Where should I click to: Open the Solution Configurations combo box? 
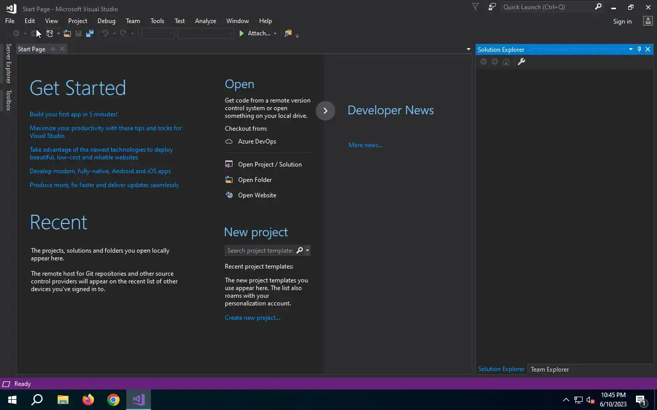tap(158, 33)
